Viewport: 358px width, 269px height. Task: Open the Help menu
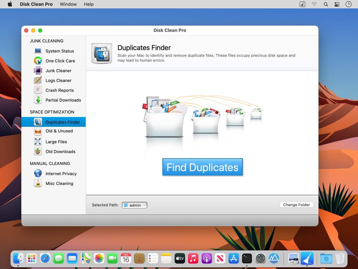point(88,4)
